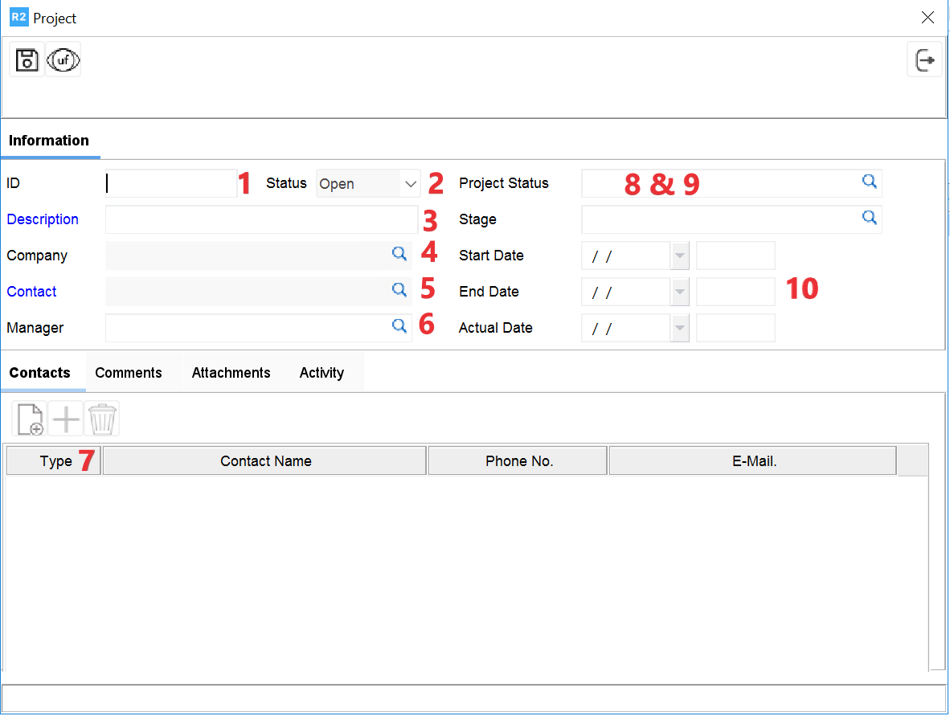Click the plus add-row icon
The image size is (950, 716).
tap(66, 419)
